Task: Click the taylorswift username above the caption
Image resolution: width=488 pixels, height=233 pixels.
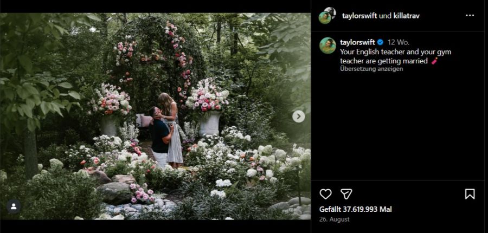Action: tap(357, 42)
